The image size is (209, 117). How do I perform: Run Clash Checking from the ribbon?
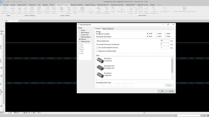pos(25,10)
